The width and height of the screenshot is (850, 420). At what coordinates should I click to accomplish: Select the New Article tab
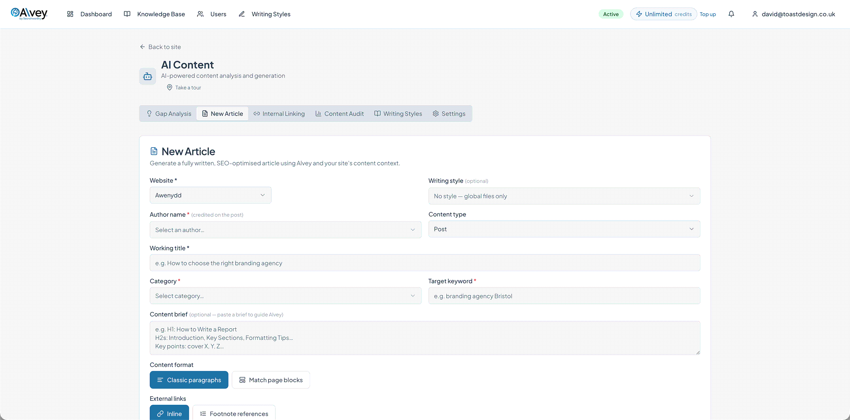point(222,113)
